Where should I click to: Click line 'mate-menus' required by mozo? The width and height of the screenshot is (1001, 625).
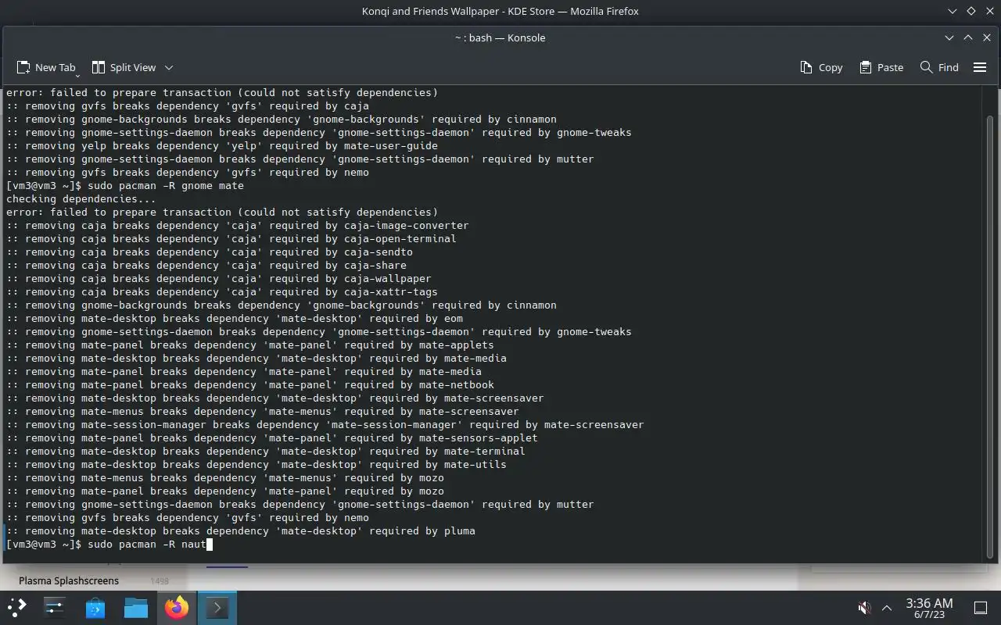[x=225, y=477]
